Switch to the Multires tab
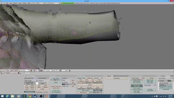The width and height of the screenshot is (174, 98). pyautogui.click(x=109, y=76)
